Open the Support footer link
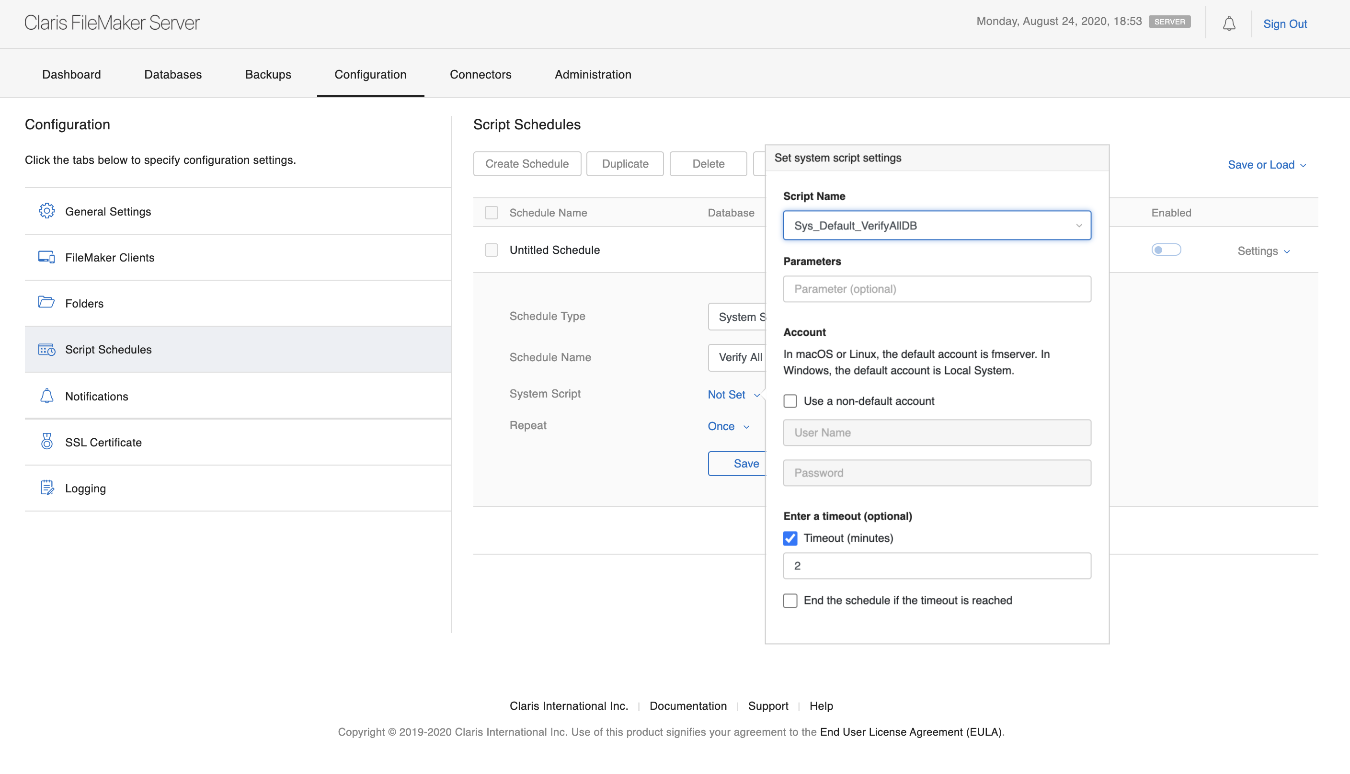This screenshot has width=1350, height=774. click(768, 706)
